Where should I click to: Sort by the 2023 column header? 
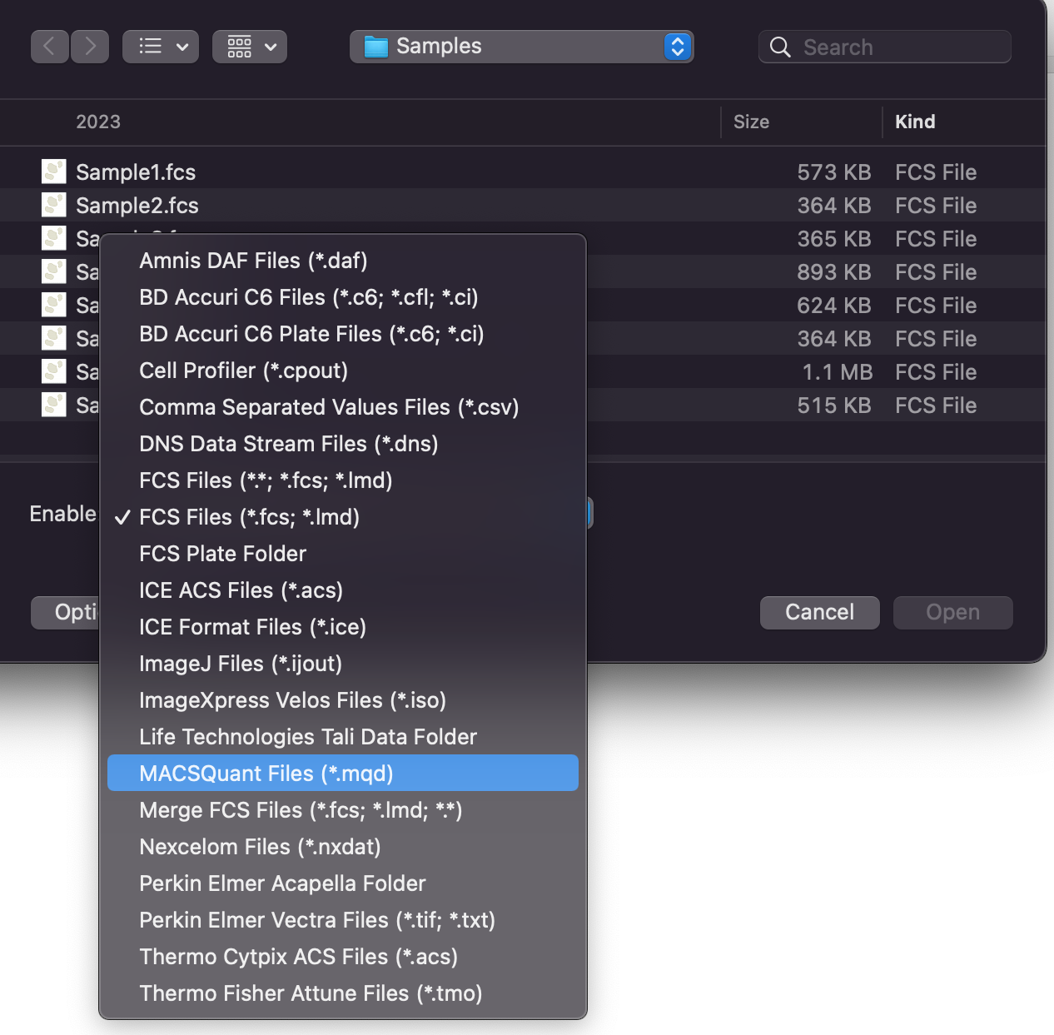(x=98, y=122)
